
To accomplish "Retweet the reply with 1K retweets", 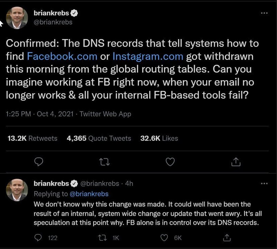I will tap(102, 238).
